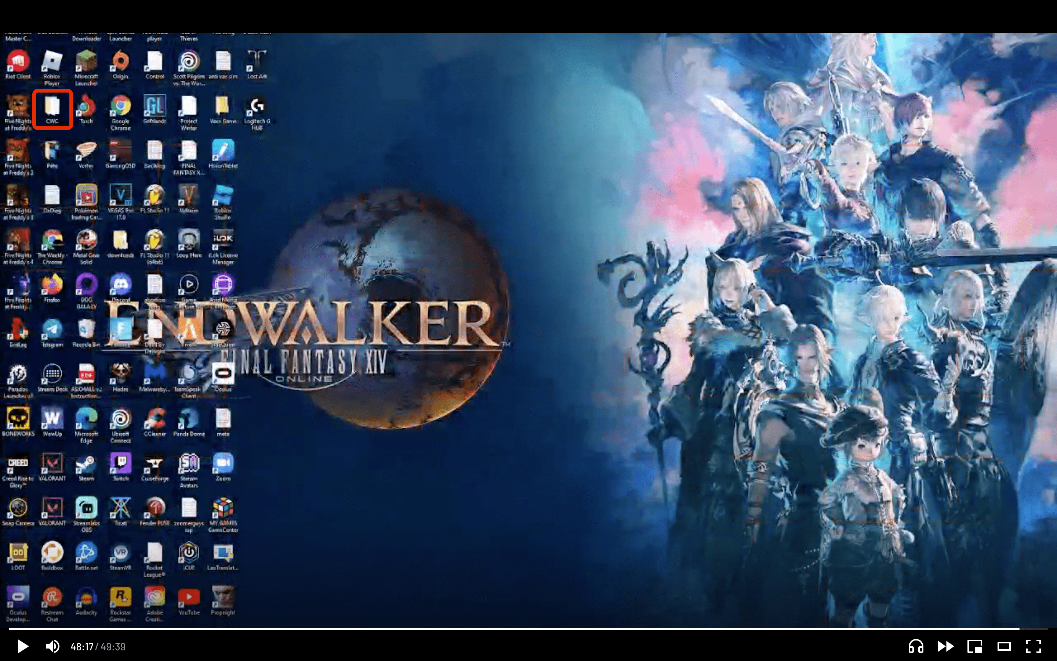This screenshot has height=661, width=1057.
Task: Launch VEGAS Pro 17.0 icon
Action: click(120, 202)
